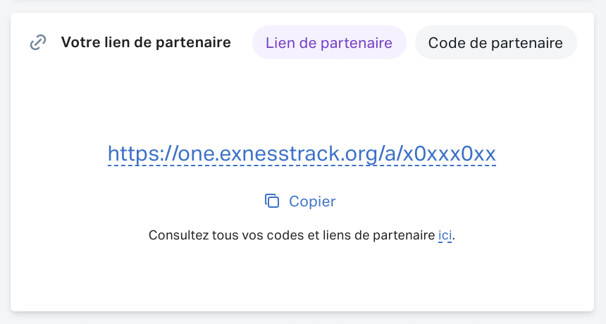Open the one.exnesstrack.org partner URL
The height and width of the screenshot is (324, 606).
pyautogui.click(x=302, y=154)
